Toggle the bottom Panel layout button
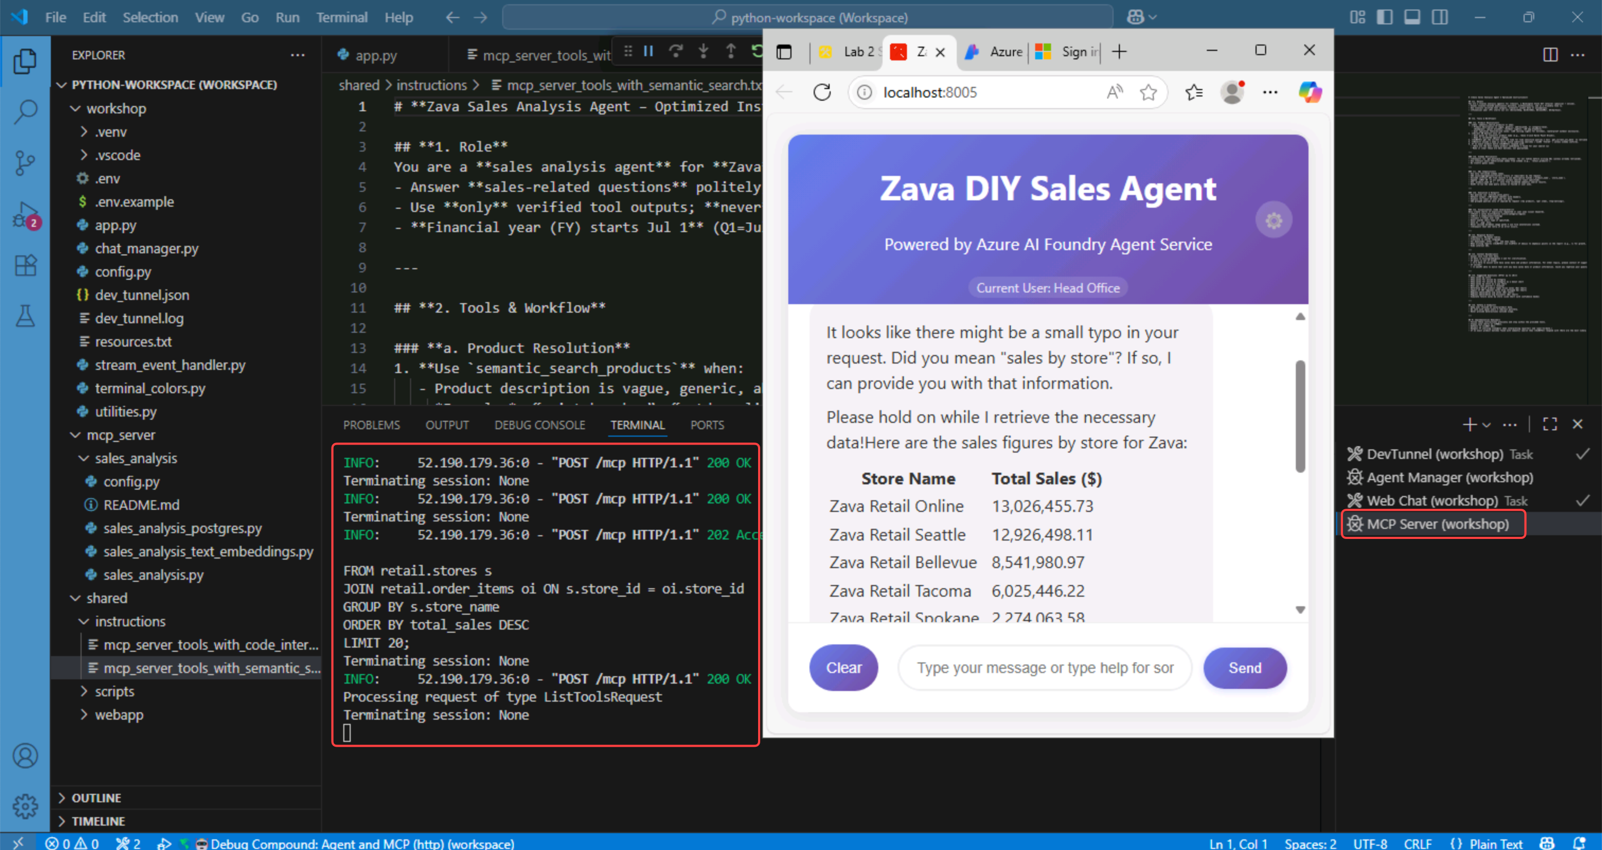Image resolution: width=1602 pixels, height=850 pixels. [x=1412, y=17]
